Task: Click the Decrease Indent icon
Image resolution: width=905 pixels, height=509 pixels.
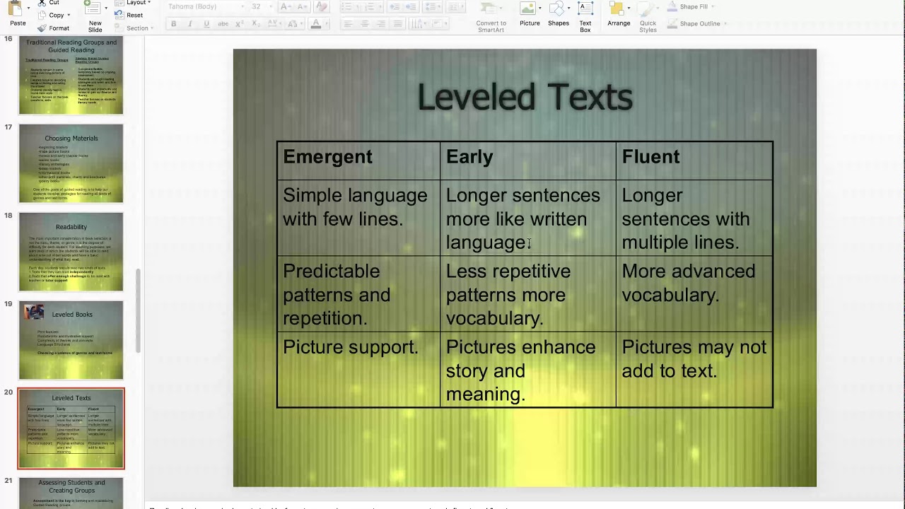Action: click(395, 6)
